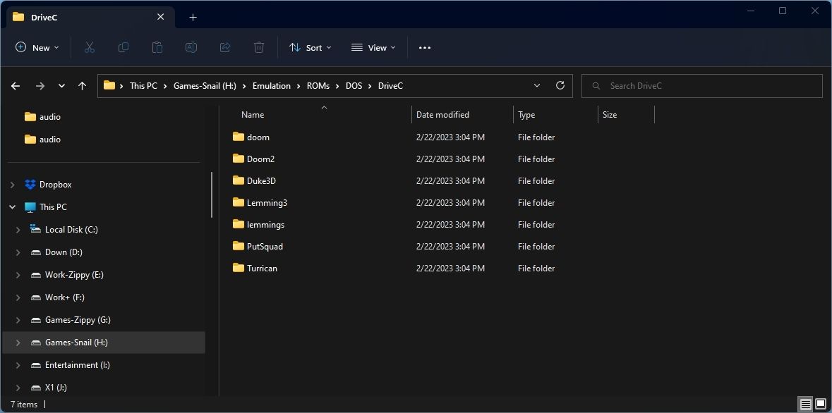Click the Delete trash can icon

pos(259,47)
